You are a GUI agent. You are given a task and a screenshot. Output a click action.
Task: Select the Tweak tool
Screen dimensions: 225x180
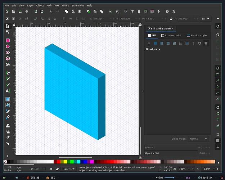pos(8,126)
